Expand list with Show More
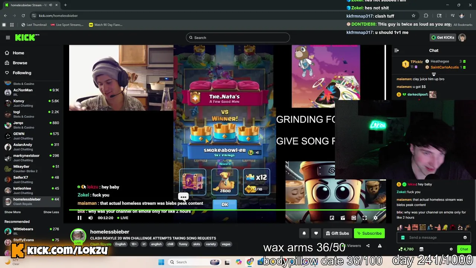This screenshot has height=268, width=476. 12,212
